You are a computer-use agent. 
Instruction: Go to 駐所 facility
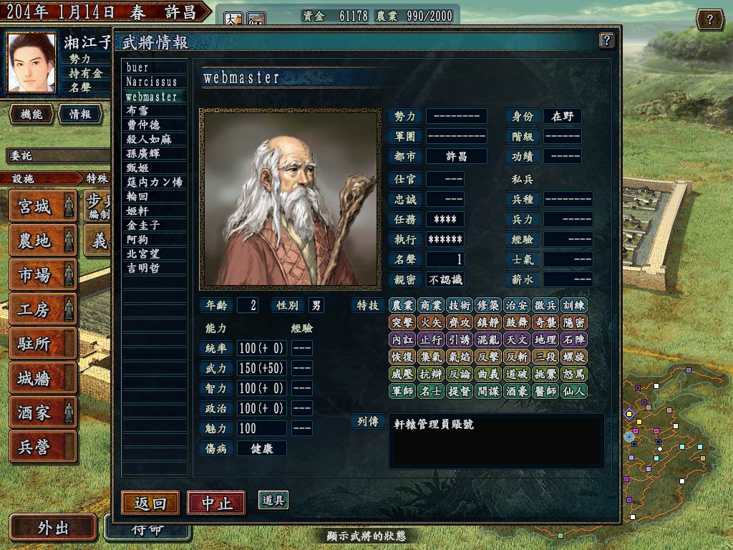42,344
